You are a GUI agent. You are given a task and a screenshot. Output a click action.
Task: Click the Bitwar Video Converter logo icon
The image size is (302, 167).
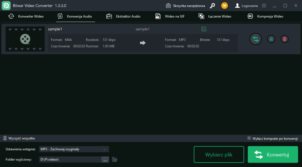click(x=6, y=6)
